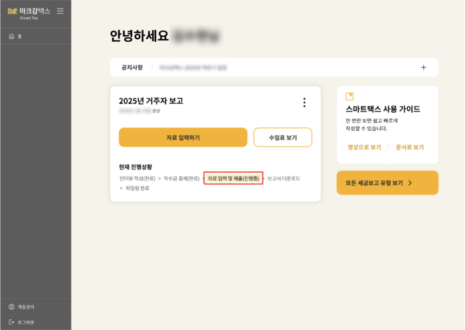465x330 pixels.
Task: Open the three-dot menu on 거주자 보고 card
Action: [x=304, y=102]
